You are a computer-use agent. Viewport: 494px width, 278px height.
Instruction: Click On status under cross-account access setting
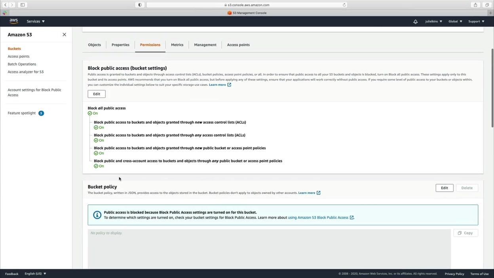(x=99, y=166)
